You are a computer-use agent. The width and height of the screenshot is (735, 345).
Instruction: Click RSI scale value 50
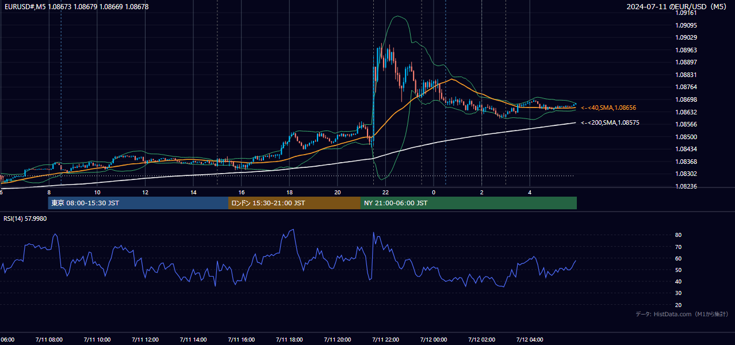[679, 270]
